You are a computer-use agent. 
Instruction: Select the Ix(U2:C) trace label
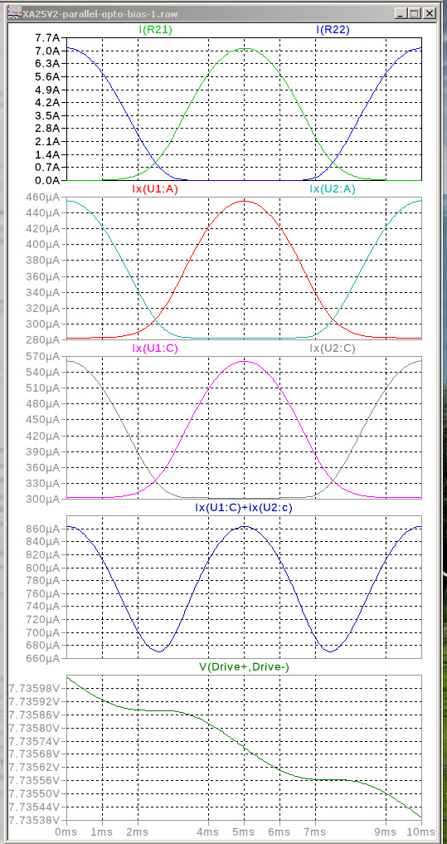click(333, 349)
